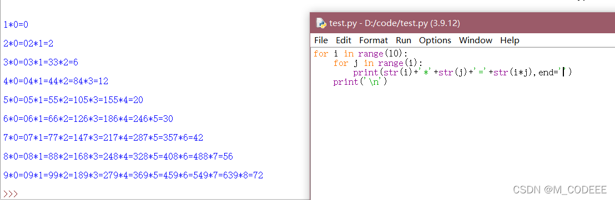The width and height of the screenshot is (615, 200).
Task: Open the Edit menu
Action: (x=344, y=40)
